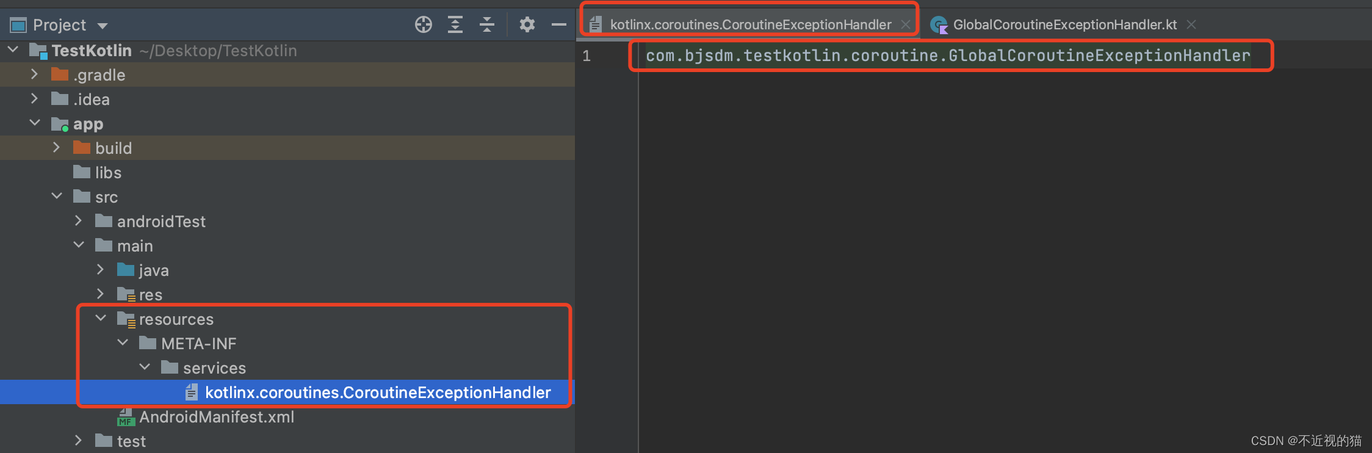
Task: Select the resources folder row
Action: click(287, 319)
